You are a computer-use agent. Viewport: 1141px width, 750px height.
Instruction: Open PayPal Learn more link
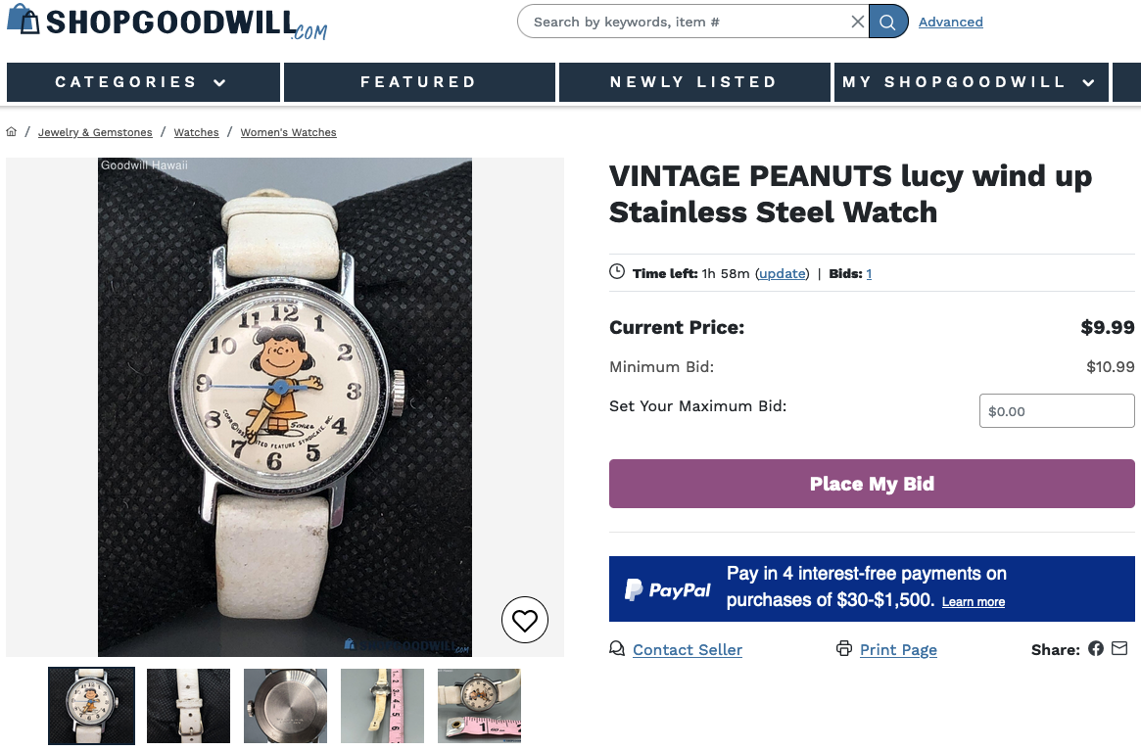[973, 602]
